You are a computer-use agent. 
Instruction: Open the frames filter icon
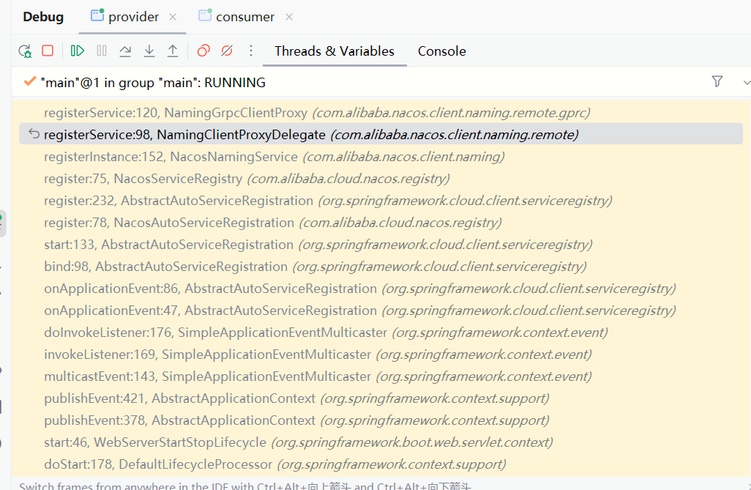point(717,81)
